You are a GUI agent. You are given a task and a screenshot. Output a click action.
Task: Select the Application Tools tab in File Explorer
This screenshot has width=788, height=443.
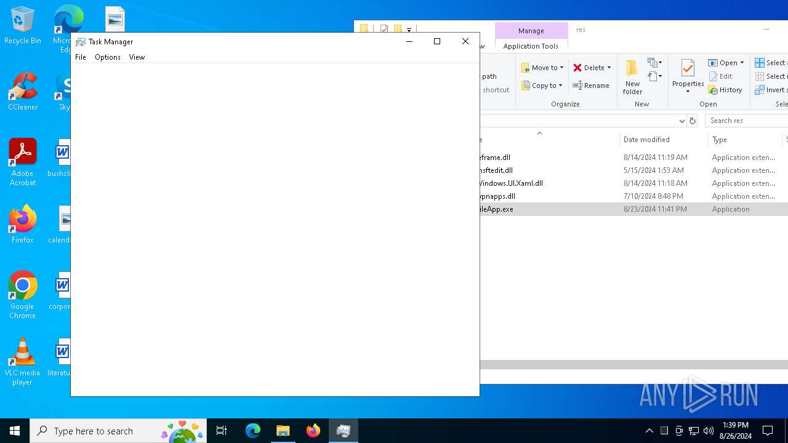pos(531,46)
